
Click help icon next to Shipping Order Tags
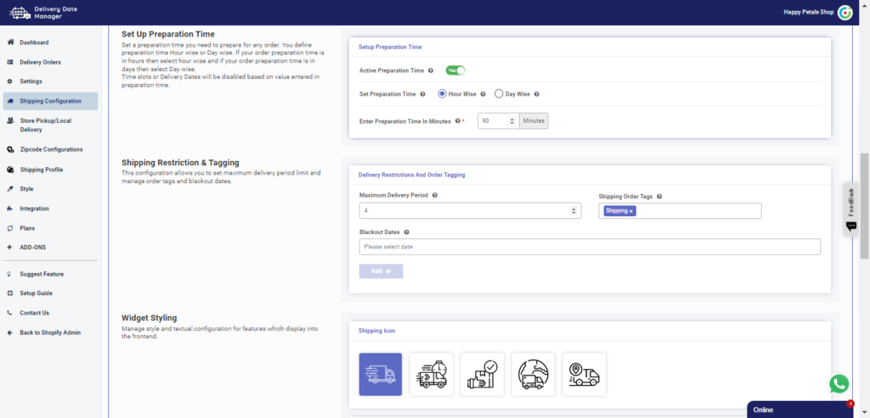[x=658, y=196]
